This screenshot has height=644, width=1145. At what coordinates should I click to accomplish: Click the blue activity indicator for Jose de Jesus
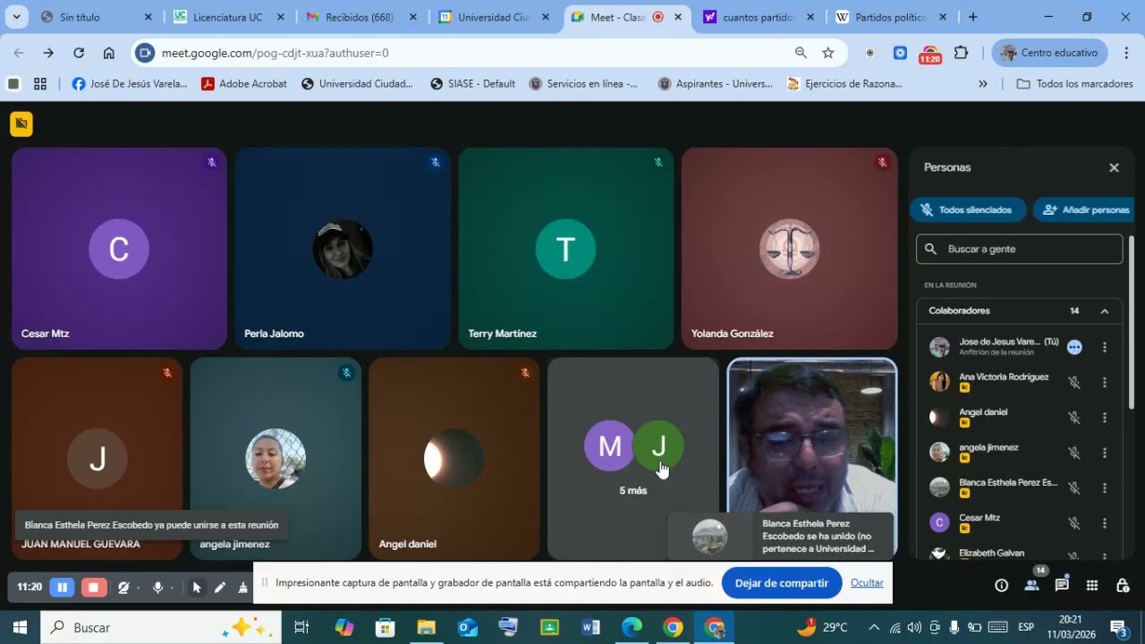pos(1074,347)
